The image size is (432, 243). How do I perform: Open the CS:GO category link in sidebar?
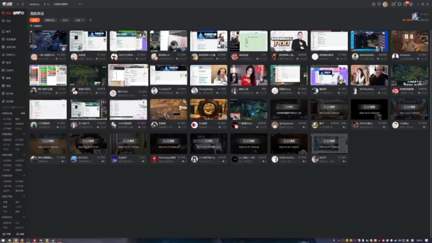tap(18, 129)
